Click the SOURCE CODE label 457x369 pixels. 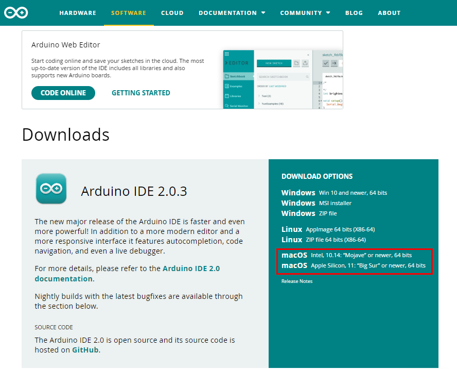tap(54, 327)
